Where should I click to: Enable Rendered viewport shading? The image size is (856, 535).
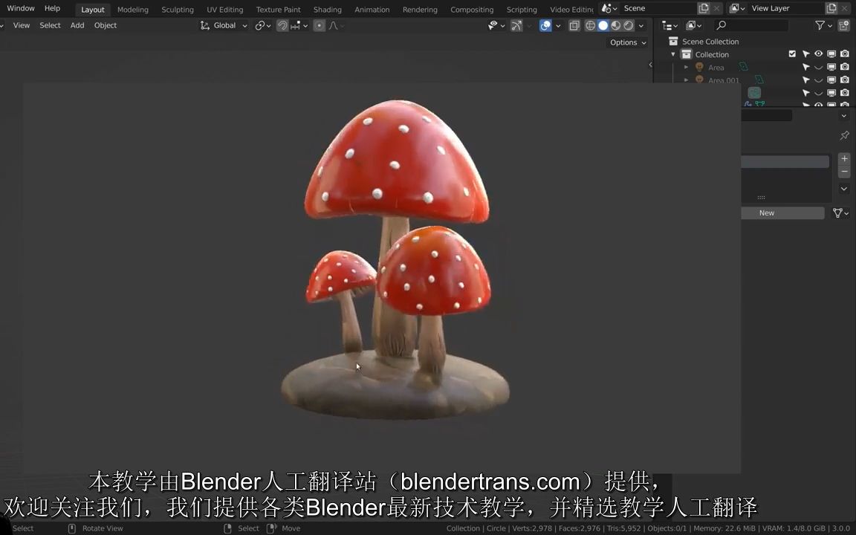pos(629,25)
